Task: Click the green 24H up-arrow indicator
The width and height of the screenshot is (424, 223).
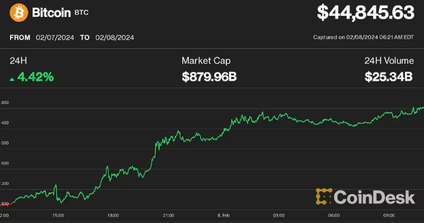Action: pyautogui.click(x=12, y=79)
